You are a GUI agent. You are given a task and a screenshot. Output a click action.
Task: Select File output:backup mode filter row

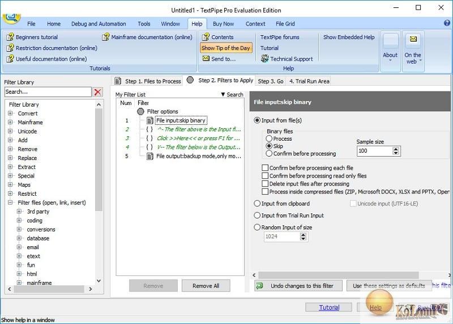pos(199,157)
